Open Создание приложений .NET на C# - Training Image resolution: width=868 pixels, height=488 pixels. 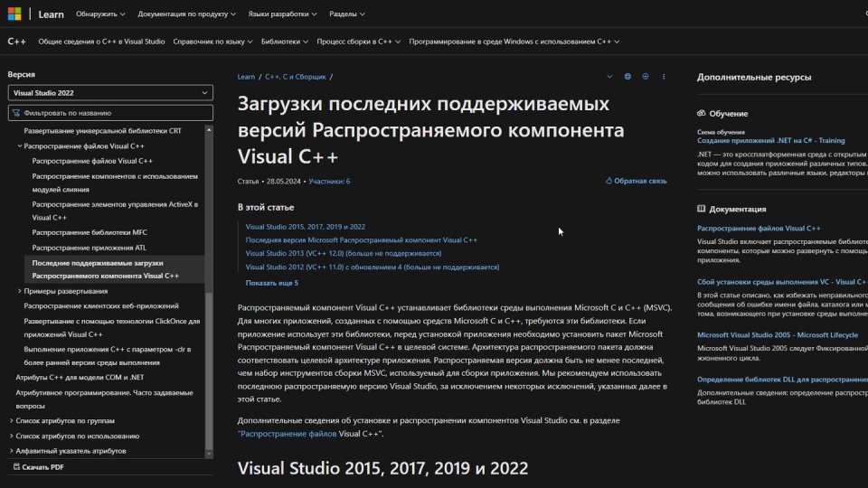[x=770, y=141]
